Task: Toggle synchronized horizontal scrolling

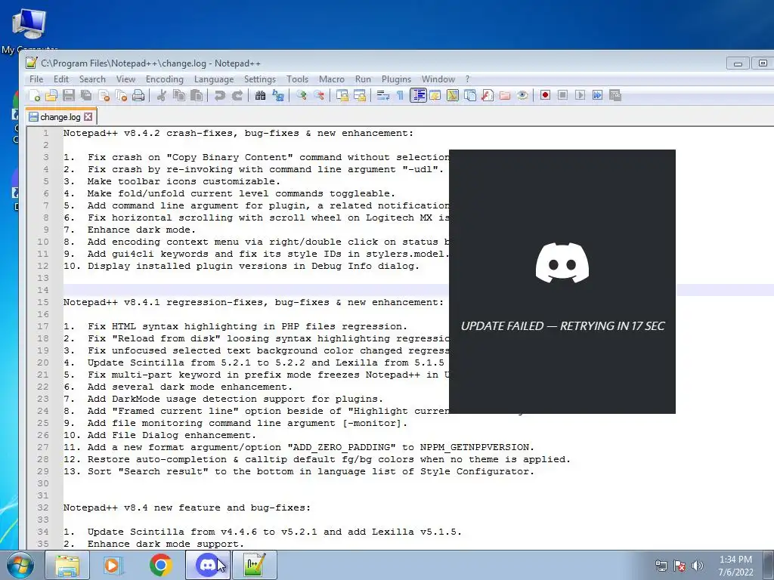Action: (x=359, y=95)
